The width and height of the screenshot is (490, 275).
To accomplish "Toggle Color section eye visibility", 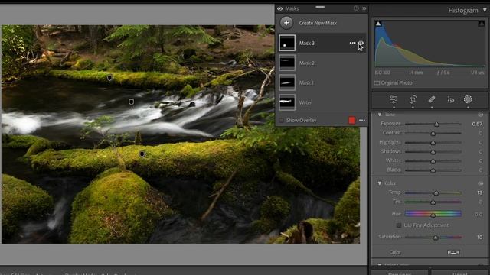I will [480, 183].
